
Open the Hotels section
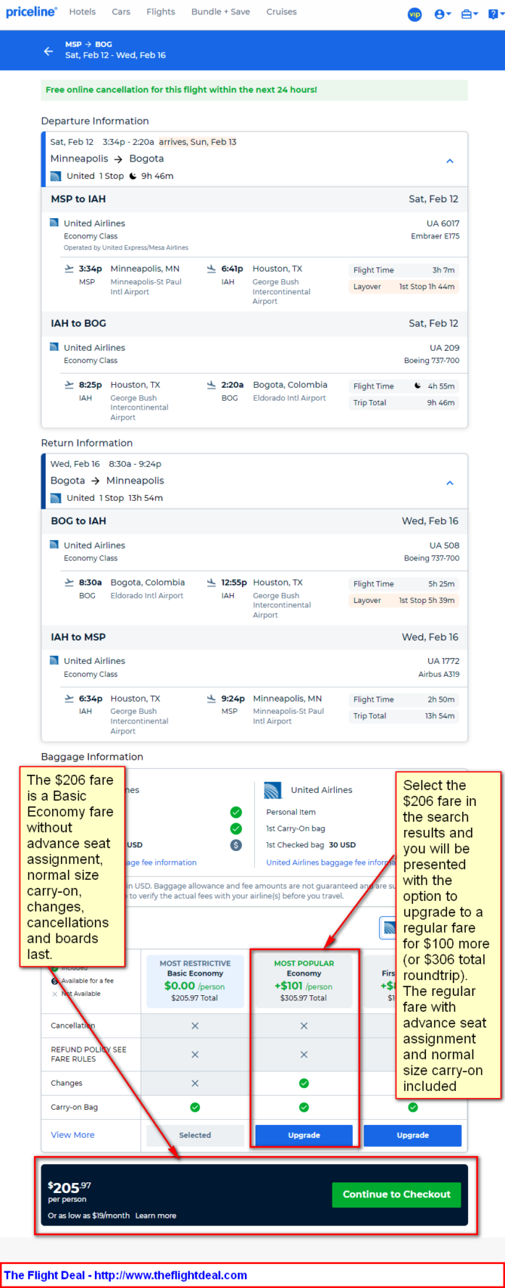(82, 12)
